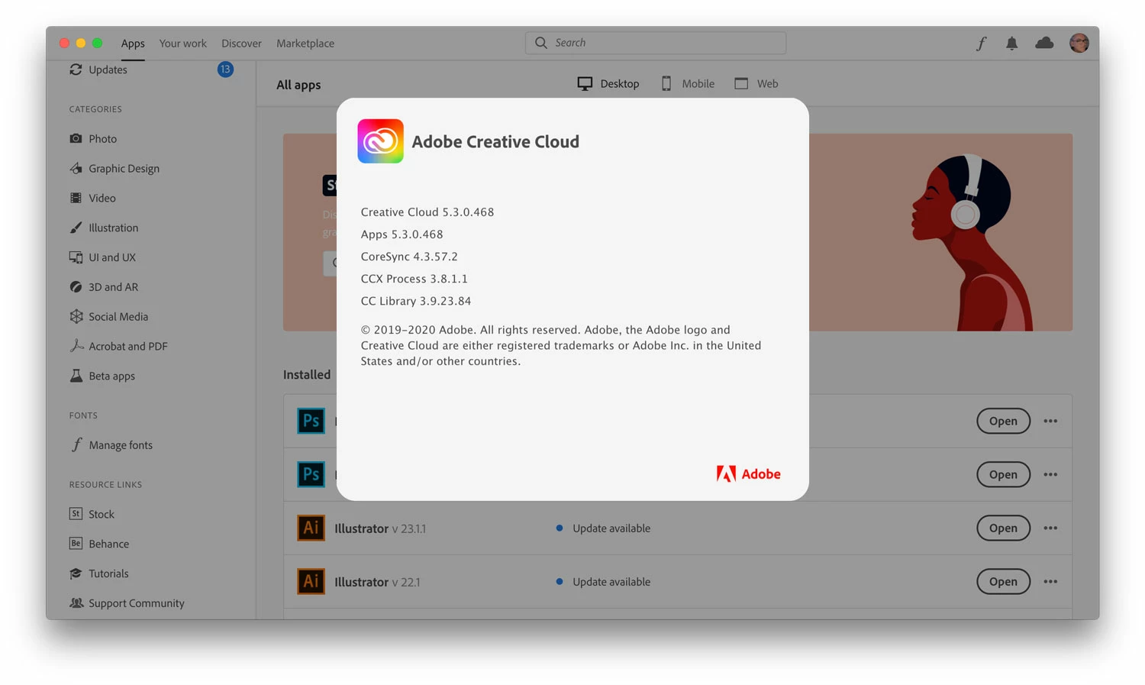Click the Installed section heading
1145x685 pixels.
click(x=307, y=374)
